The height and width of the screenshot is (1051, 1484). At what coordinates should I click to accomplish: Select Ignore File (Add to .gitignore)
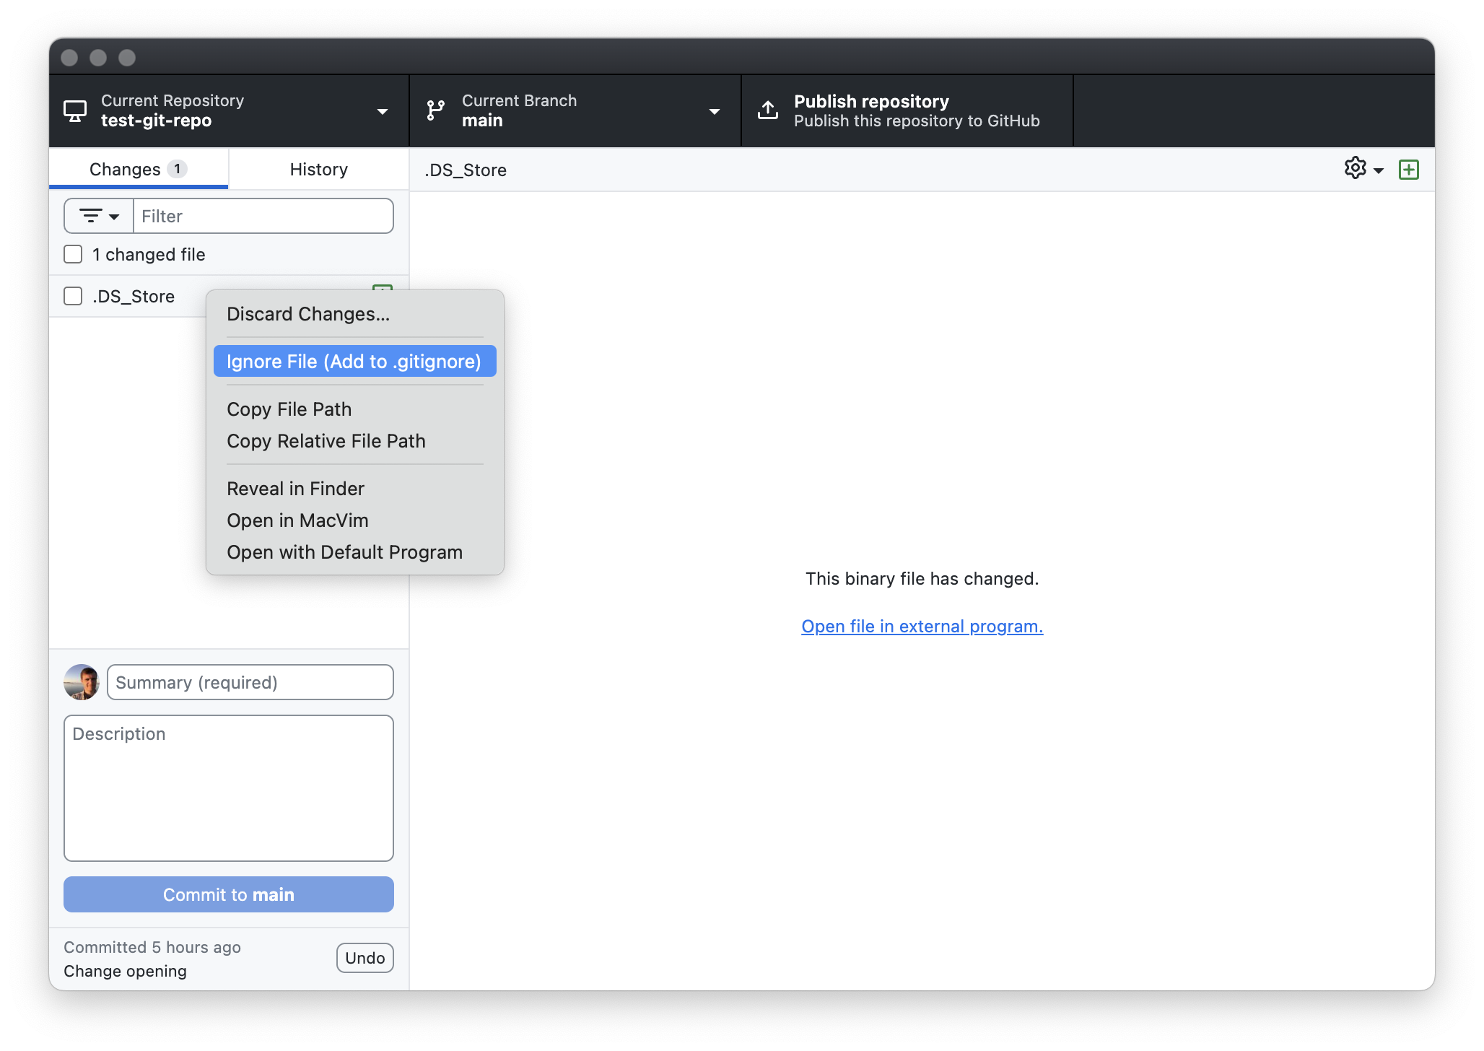click(355, 361)
